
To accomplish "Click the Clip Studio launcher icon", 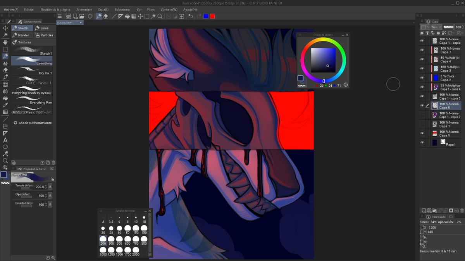I will pos(68,16).
